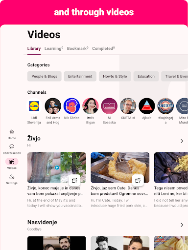Open second Nasvidenje video thumbnail
The height and width of the screenshot is (250, 188).
(x=120, y=243)
